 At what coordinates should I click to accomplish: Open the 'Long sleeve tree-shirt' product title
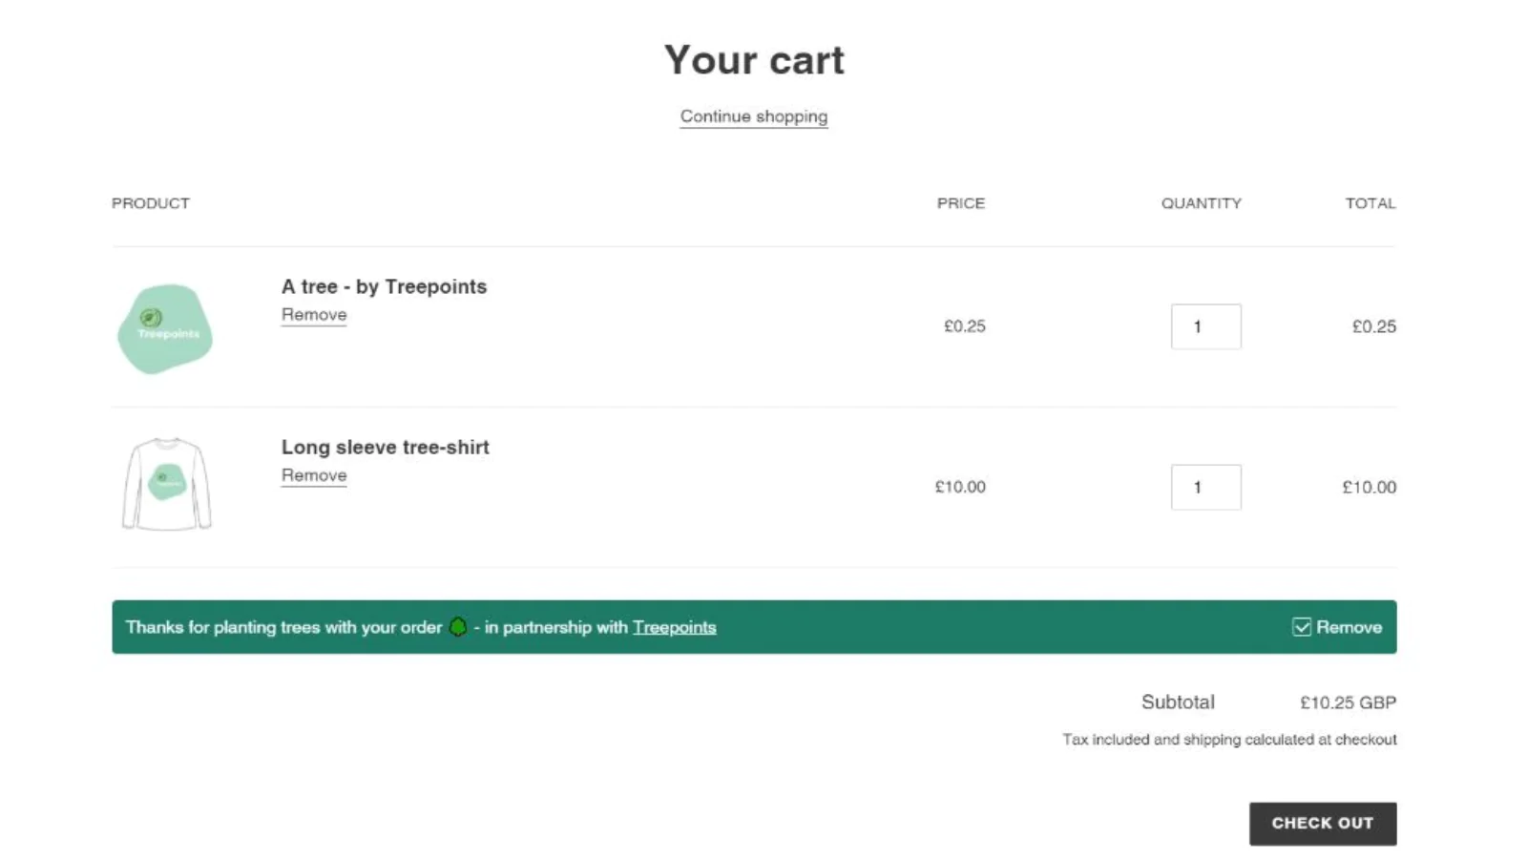click(385, 447)
